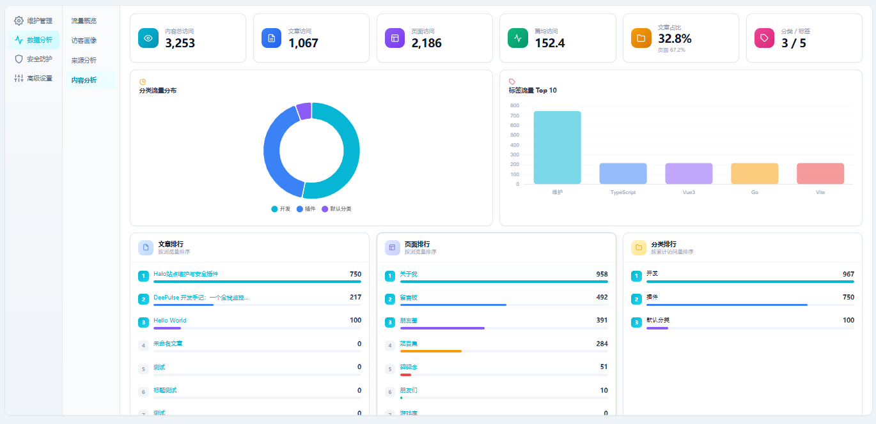Viewport: 876px width, 424px height.
Task: Click the blue document icon for article visits
Action: [272, 38]
